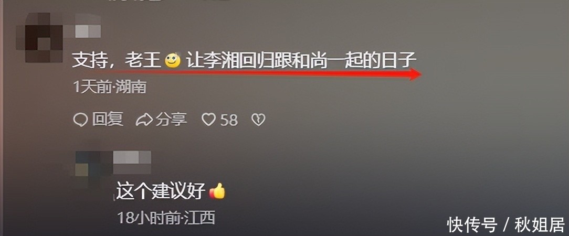The width and height of the screenshot is (569, 236).
Task: Click the speech bubble reply icon
Action: (x=80, y=120)
